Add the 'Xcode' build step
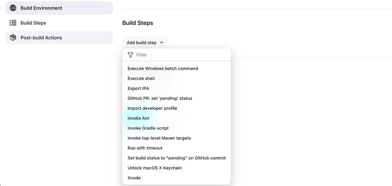The width and height of the screenshot is (392, 186). [134, 178]
